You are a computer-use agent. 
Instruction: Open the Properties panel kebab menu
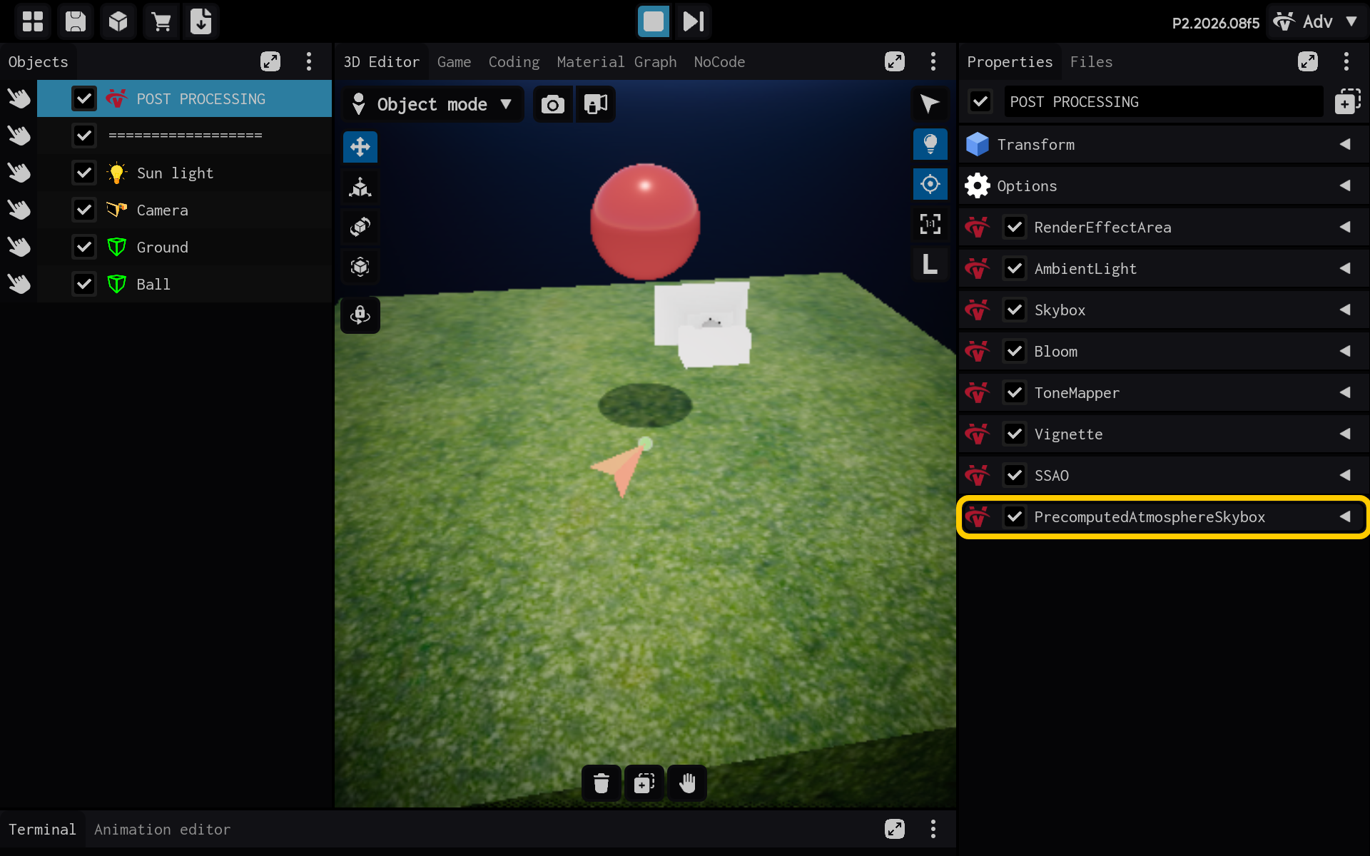[x=1346, y=61]
